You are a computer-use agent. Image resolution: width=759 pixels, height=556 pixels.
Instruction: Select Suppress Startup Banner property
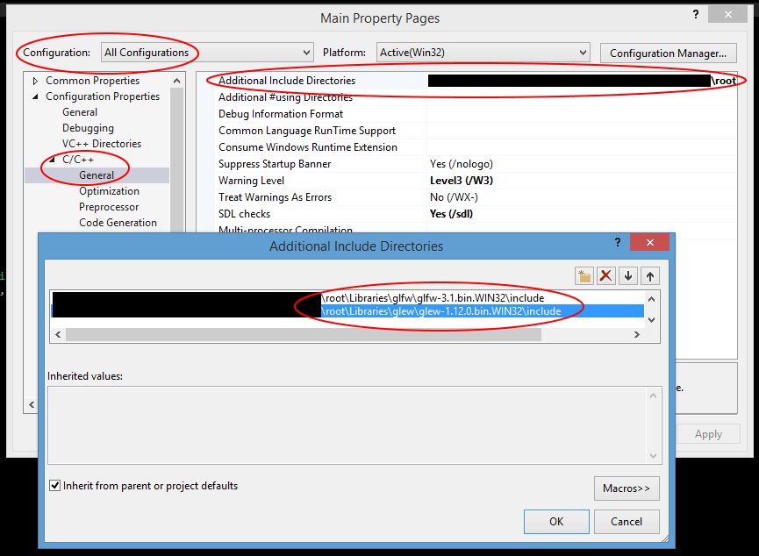(x=275, y=164)
